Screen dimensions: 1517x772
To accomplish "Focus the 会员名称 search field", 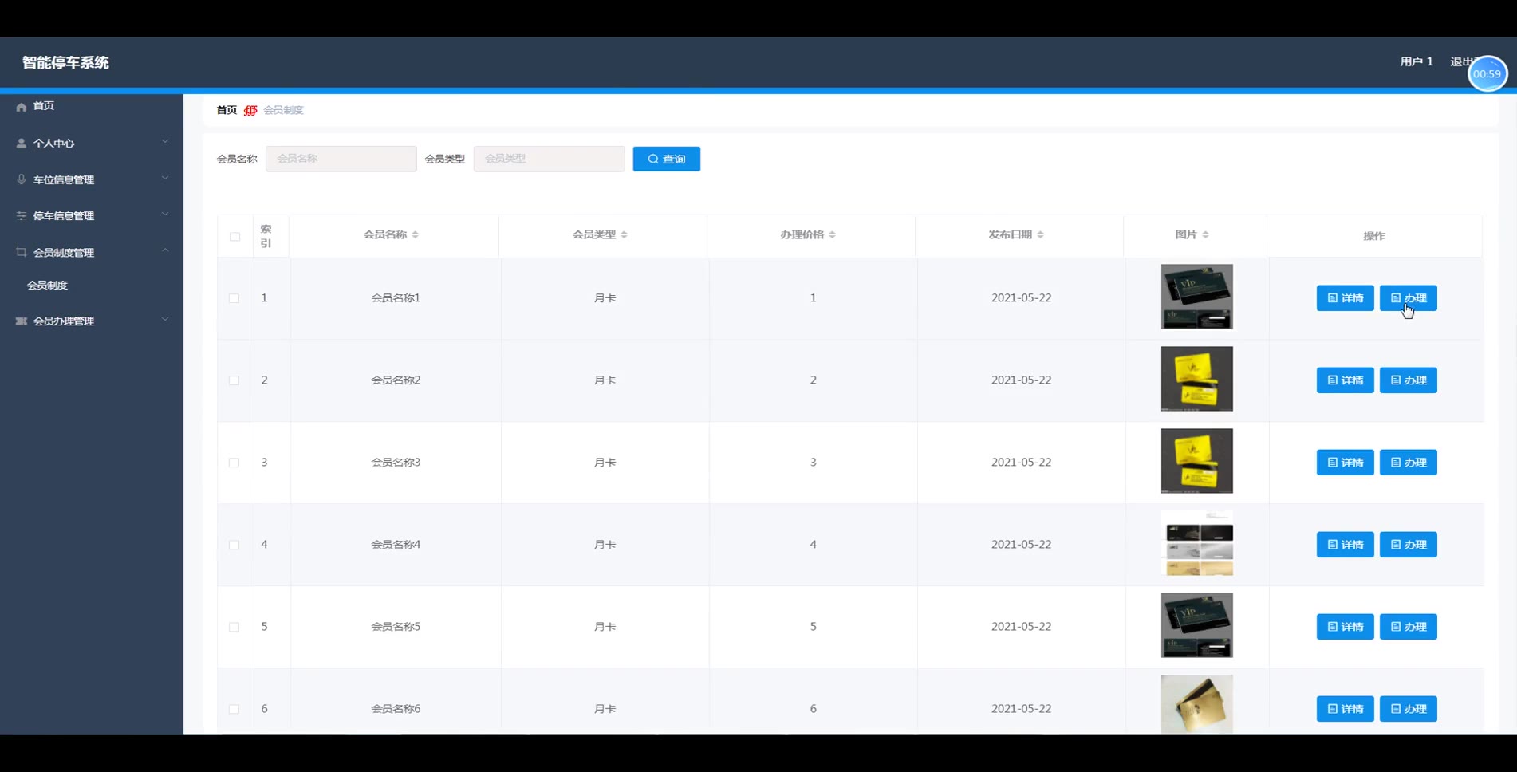I will click(341, 159).
